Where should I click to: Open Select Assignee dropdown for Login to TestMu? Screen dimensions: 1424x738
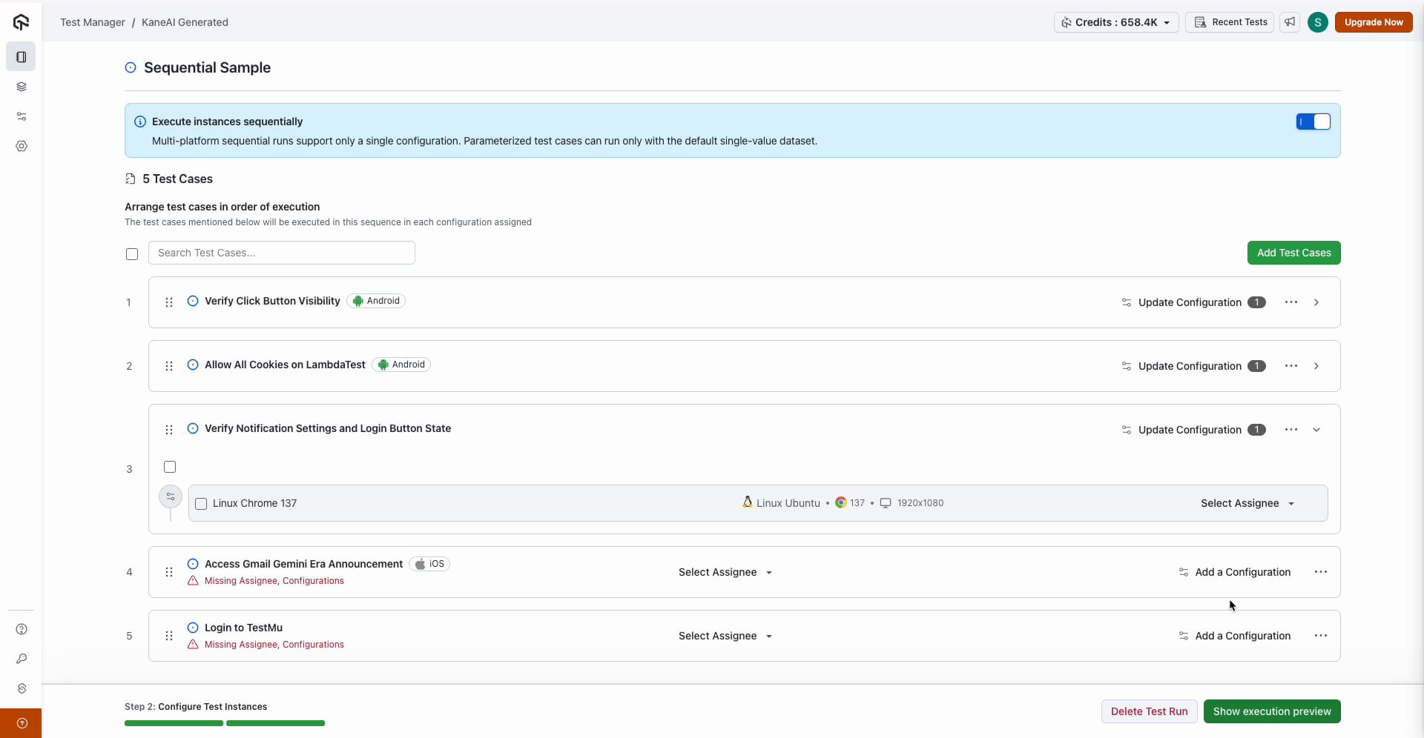(724, 636)
